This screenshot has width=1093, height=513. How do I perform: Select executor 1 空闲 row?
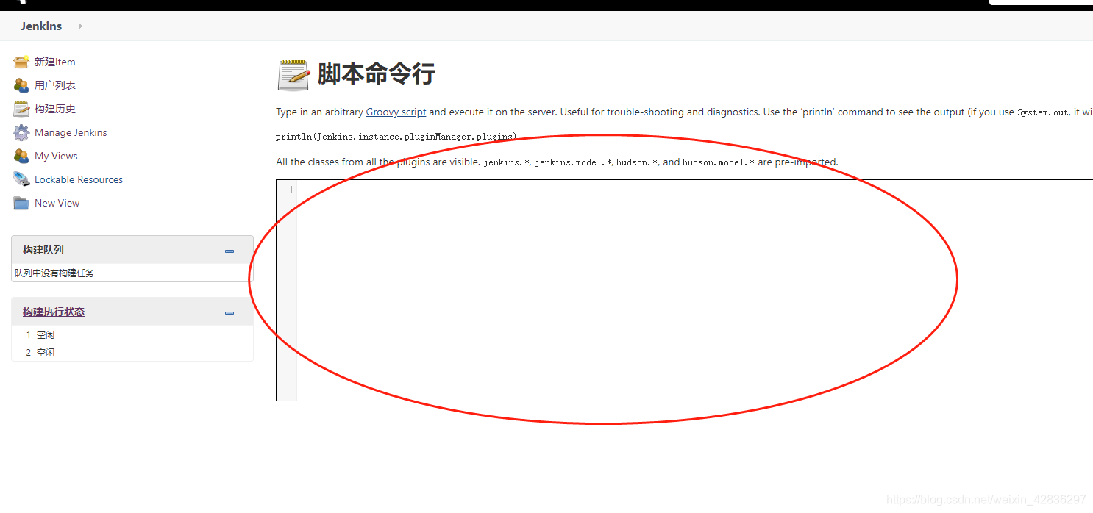[x=132, y=334]
